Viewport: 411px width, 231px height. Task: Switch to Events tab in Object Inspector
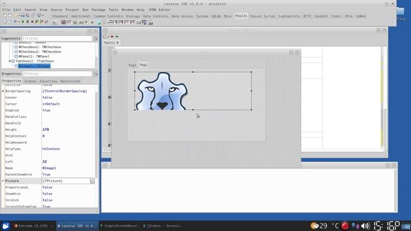[x=30, y=81]
